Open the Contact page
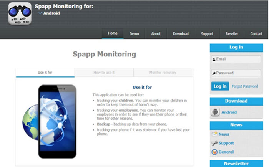This screenshot has width=269, height=167. [x=256, y=34]
